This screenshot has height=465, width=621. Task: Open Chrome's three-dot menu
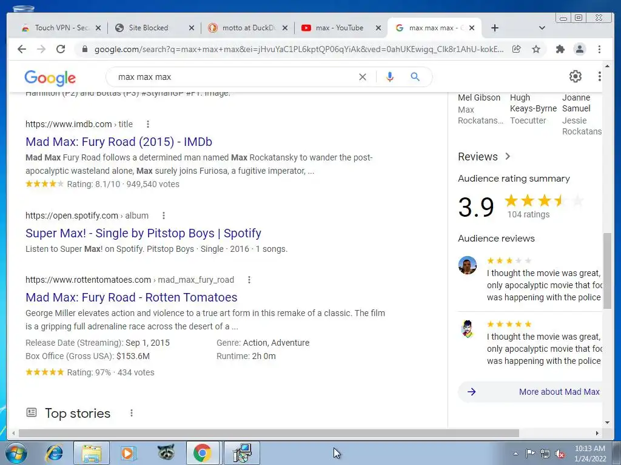599,49
